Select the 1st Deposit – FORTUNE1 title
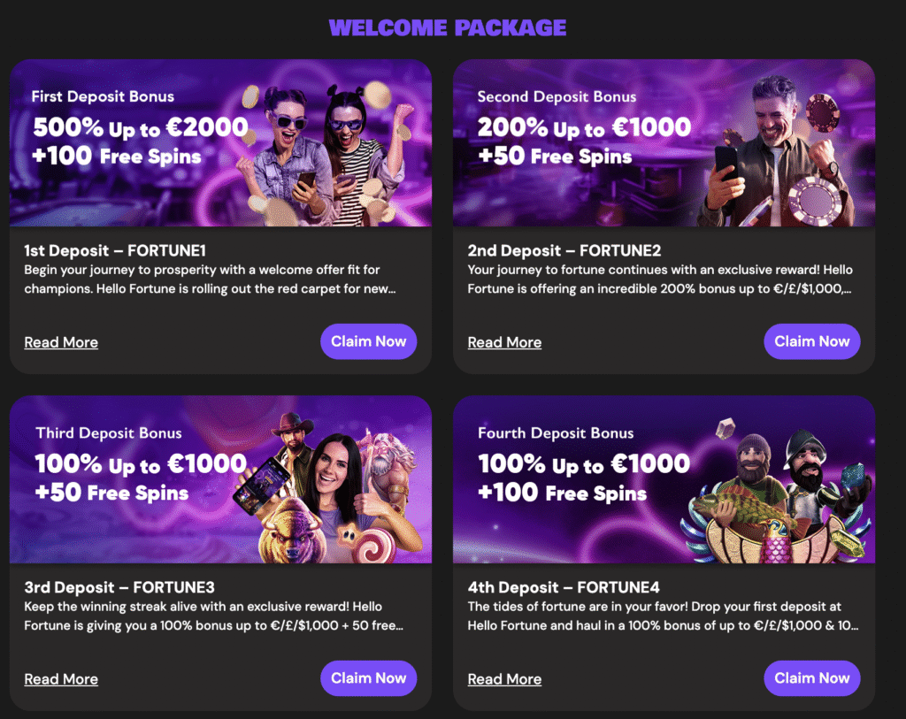This screenshot has width=906, height=719. tap(113, 250)
